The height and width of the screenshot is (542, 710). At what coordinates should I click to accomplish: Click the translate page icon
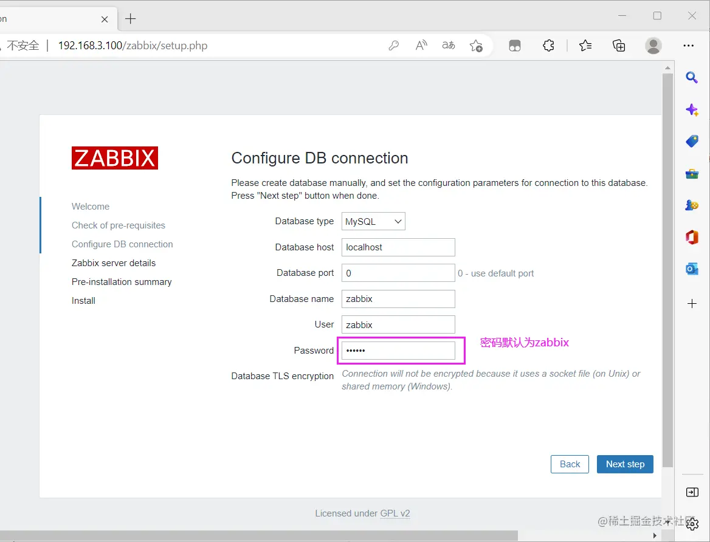[448, 46]
